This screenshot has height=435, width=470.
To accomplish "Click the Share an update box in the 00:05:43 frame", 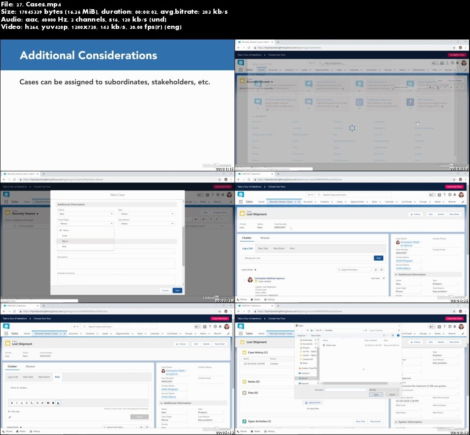I will click(x=77, y=390).
